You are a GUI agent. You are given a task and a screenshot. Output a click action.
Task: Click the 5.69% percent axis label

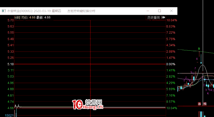[x=171, y=89]
